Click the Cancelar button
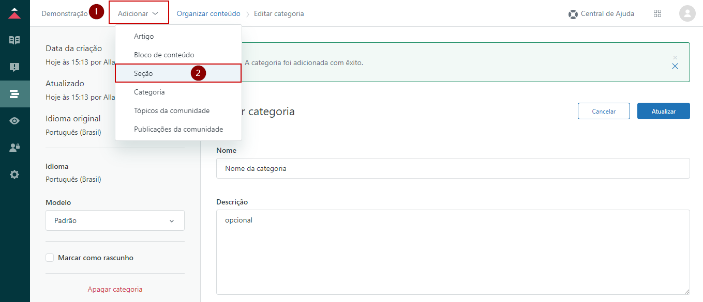This screenshot has height=302, width=703. [603, 111]
